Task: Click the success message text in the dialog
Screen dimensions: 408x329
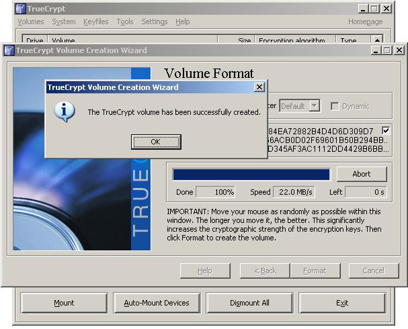Action: 174,112
